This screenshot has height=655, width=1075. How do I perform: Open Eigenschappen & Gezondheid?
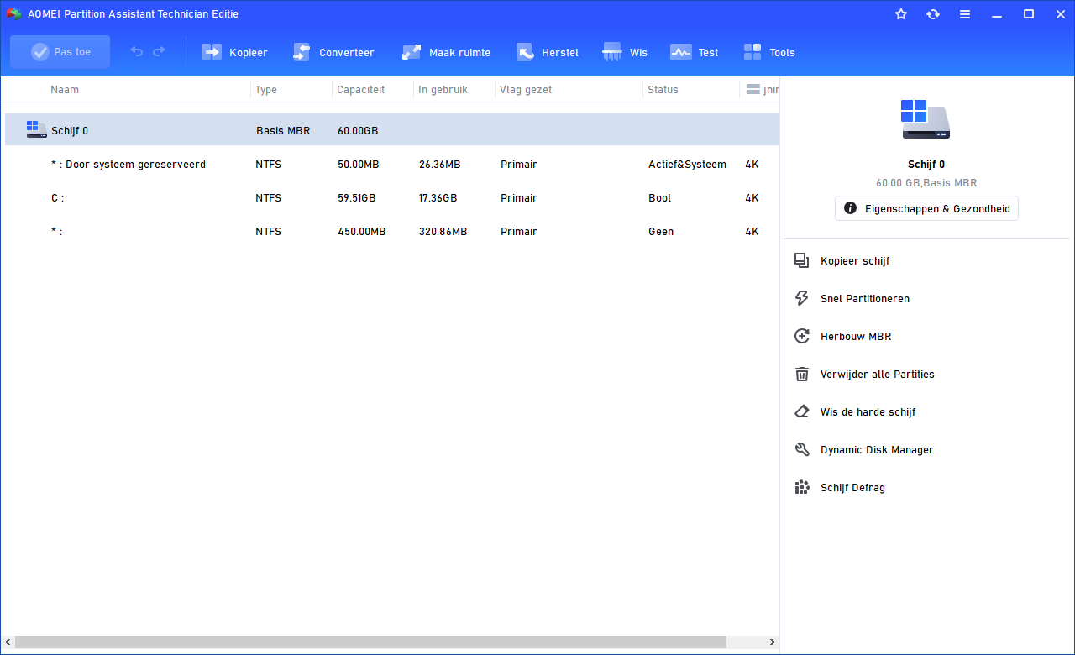tap(926, 208)
